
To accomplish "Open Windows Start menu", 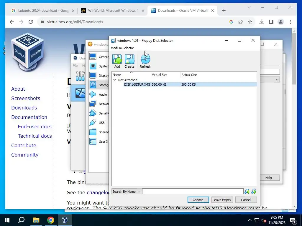I will (7, 220).
